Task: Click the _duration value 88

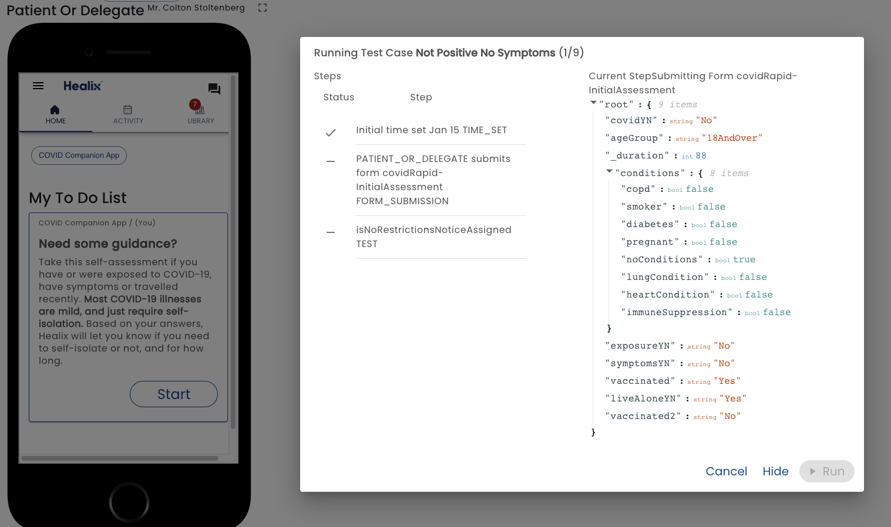Action: [701, 156]
